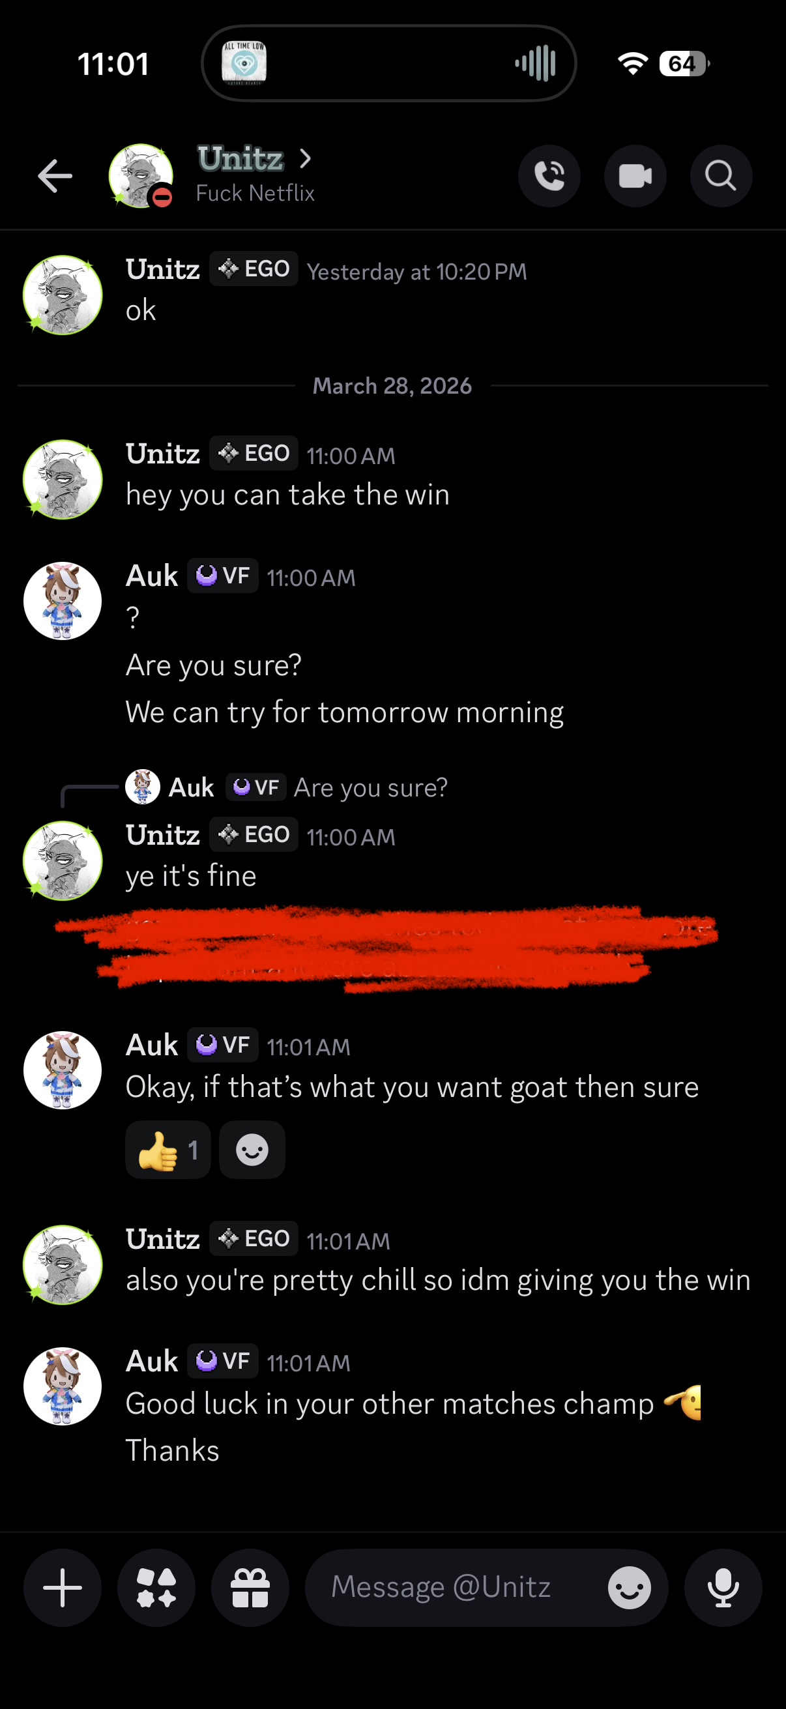Open Unitz avatar in chat header
This screenshot has height=1709, width=786.
(141, 176)
